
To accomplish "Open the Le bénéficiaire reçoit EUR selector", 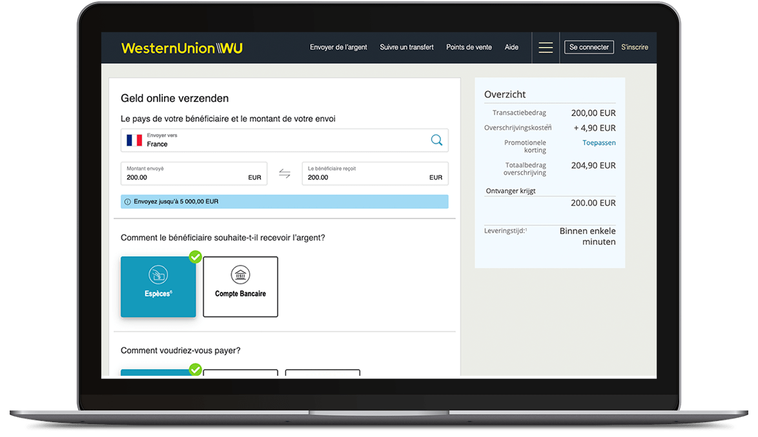I will coord(436,177).
